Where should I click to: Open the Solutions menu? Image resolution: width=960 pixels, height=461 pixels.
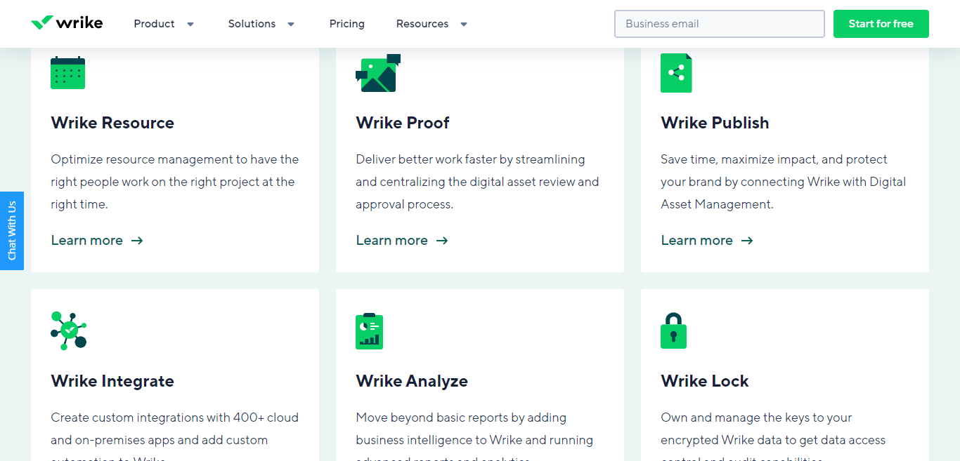252,24
